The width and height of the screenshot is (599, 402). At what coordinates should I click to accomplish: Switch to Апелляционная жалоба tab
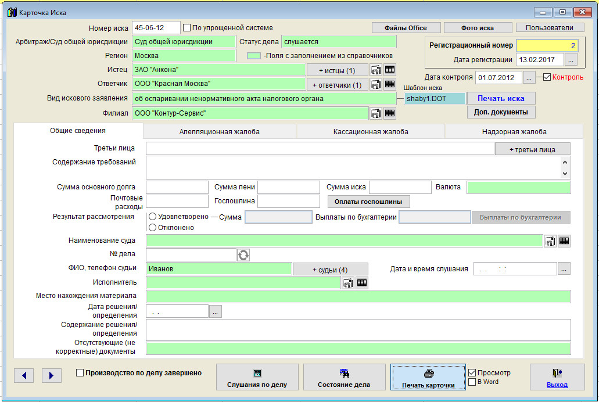click(219, 132)
